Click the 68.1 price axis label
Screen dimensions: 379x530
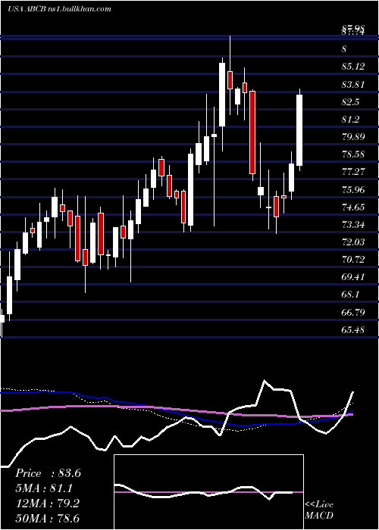pyautogui.click(x=350, y=295)
